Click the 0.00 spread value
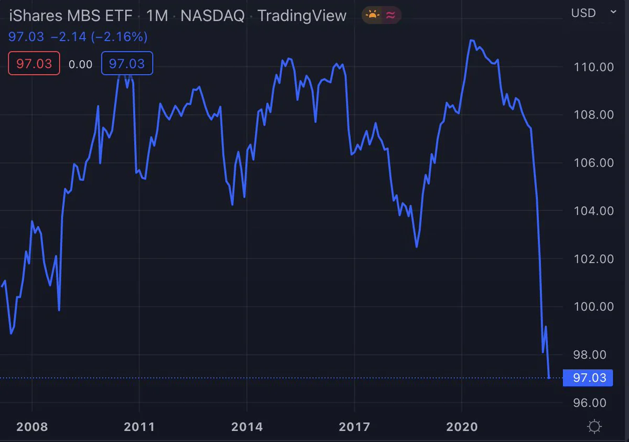Screen dimensions: 629x442 tap(81, 64)
